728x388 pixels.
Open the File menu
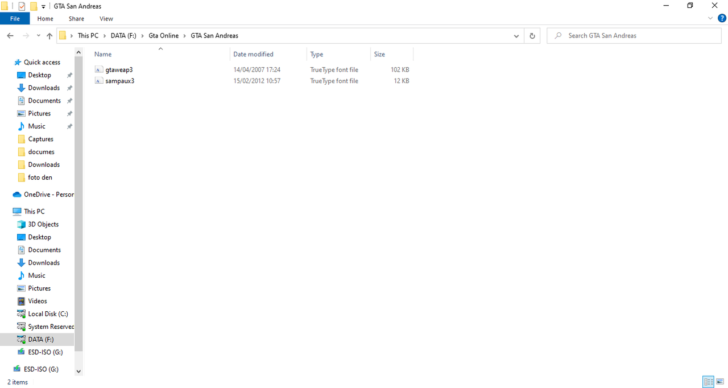[15, 18]
